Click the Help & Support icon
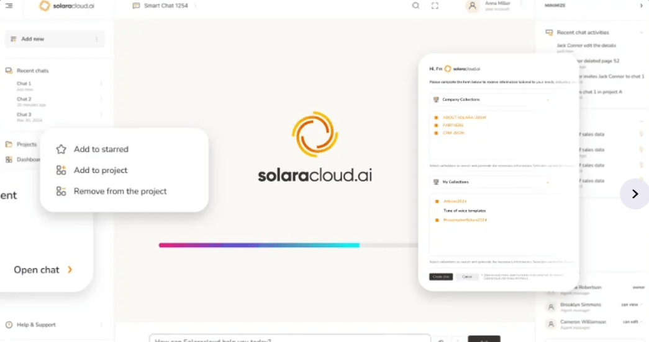This screenshot has height=342, width=649. [x=9, y=325]
